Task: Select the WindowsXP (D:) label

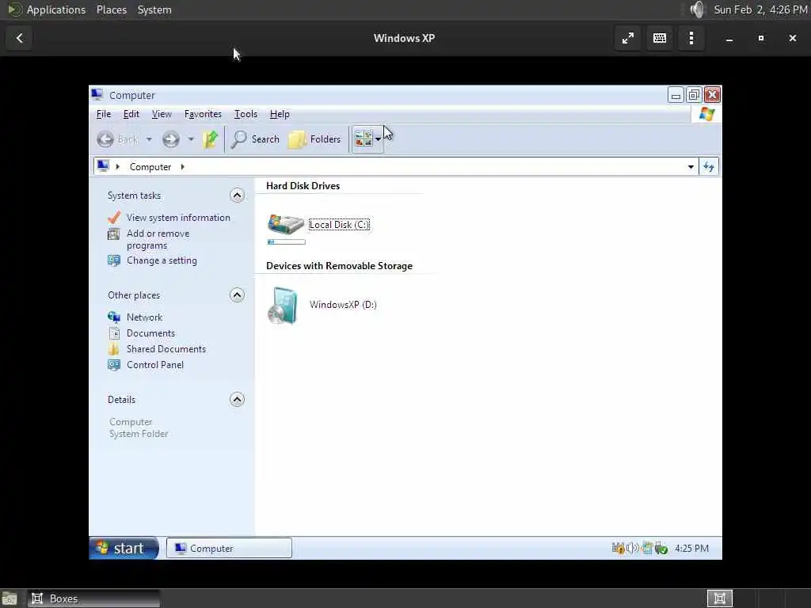Action: coord(343,305)
